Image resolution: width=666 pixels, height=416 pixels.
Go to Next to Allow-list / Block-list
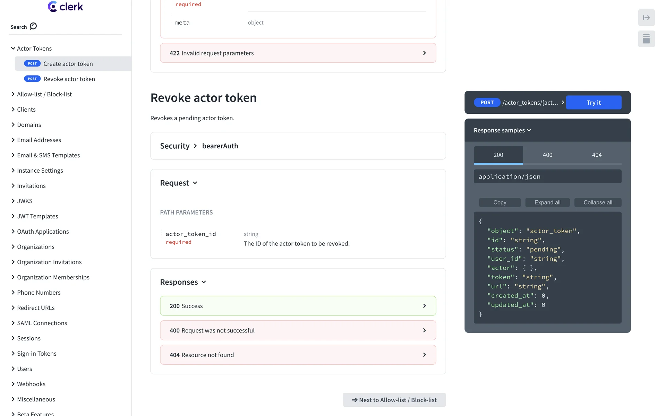click(x=394, y=400)
